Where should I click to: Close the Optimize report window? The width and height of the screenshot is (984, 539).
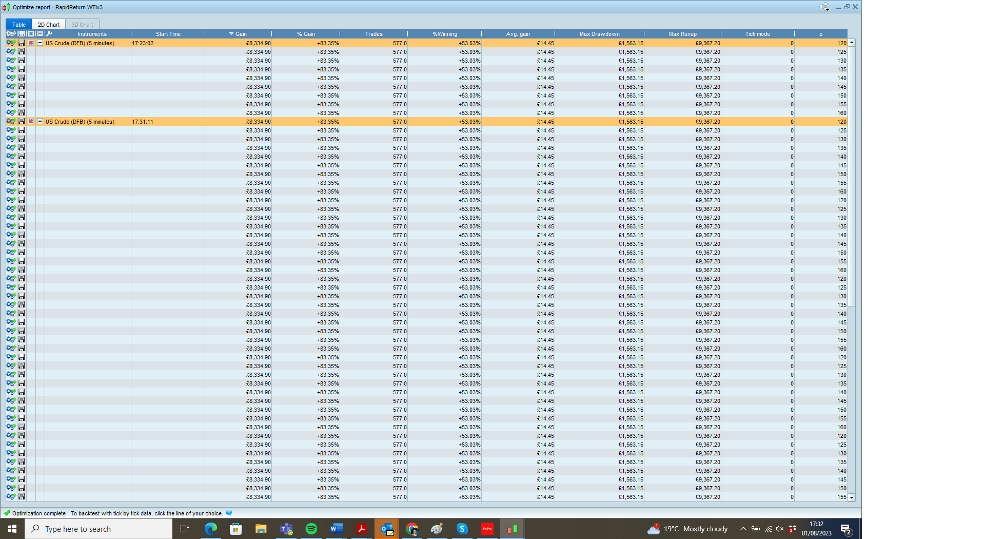tap(855, 7)
